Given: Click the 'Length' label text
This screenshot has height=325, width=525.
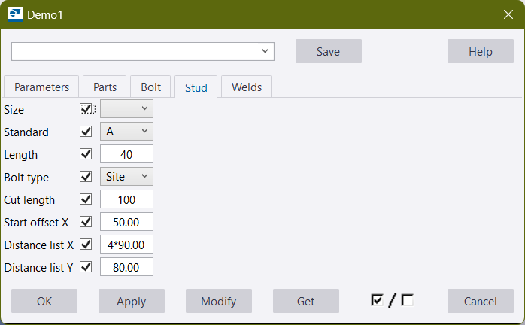Looking at the screenshot, I should 21,155.
